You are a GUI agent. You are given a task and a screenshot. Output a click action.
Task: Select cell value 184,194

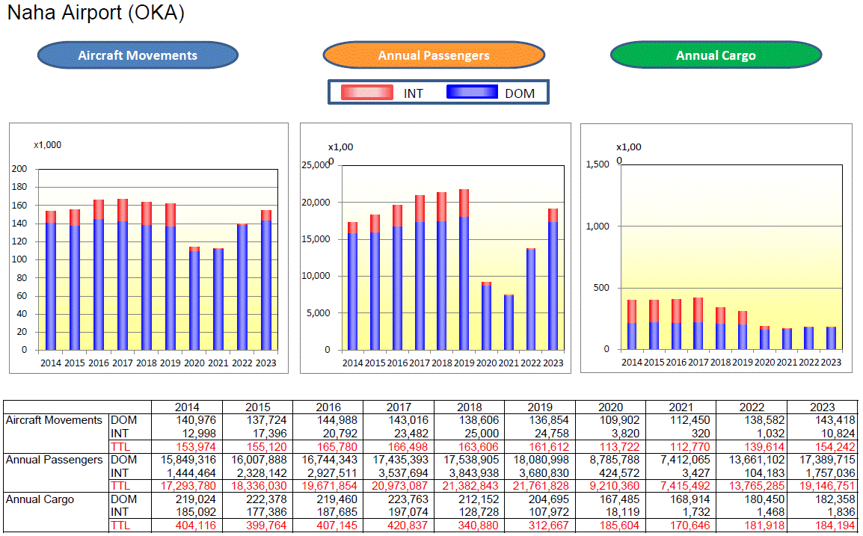835,526
